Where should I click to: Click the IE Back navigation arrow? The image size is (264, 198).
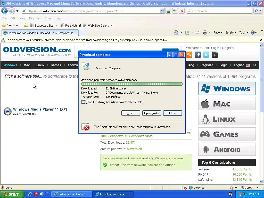click(5, 11)
